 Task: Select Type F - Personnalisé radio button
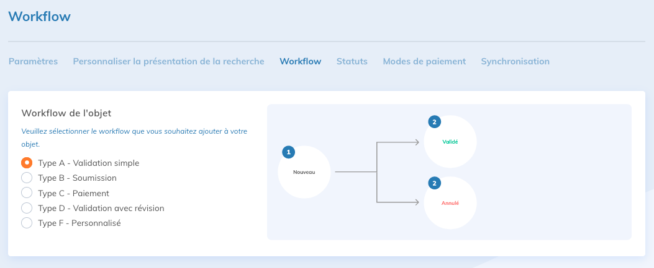(27, 223)
